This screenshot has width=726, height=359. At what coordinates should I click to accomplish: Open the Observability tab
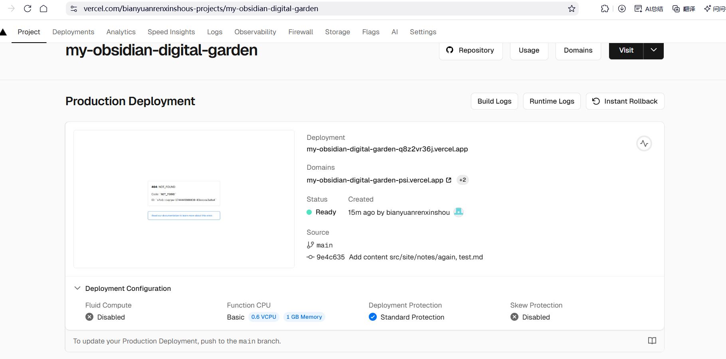[255, 32]
